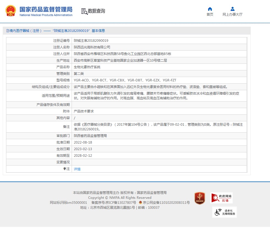Open the 数据查询 label

pos(96,11)
